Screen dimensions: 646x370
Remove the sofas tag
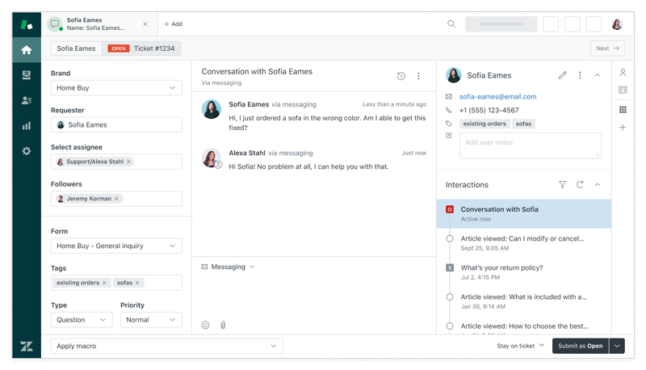pos(137,283)
